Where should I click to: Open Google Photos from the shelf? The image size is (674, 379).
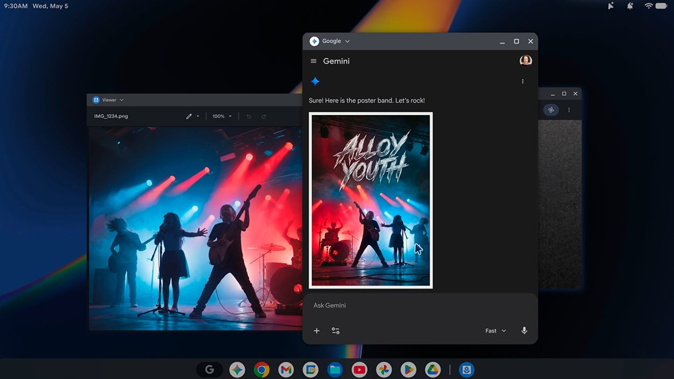coord(384,370)
